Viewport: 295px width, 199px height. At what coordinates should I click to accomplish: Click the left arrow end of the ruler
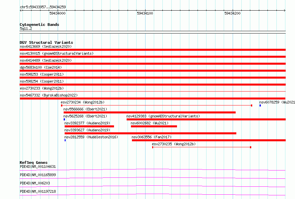click(x=21, y=10)
